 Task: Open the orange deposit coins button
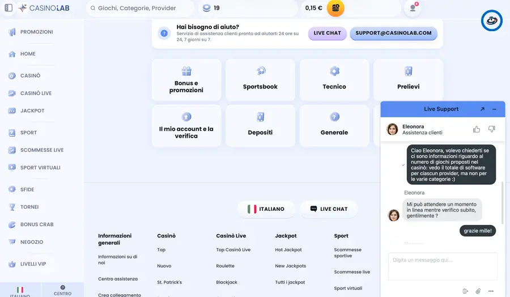[335, 8]
